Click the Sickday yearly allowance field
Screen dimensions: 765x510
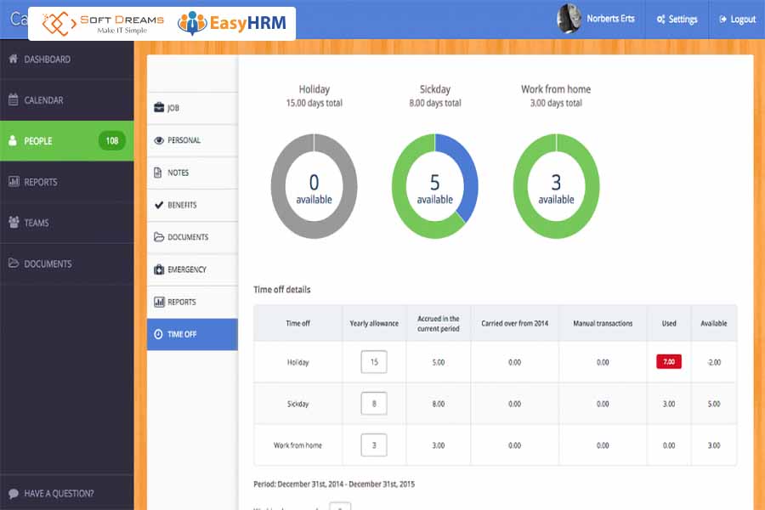[374, 404]
